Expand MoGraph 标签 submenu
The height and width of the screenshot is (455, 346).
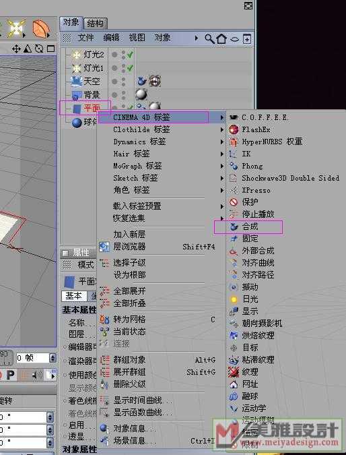tap(162, 166)
